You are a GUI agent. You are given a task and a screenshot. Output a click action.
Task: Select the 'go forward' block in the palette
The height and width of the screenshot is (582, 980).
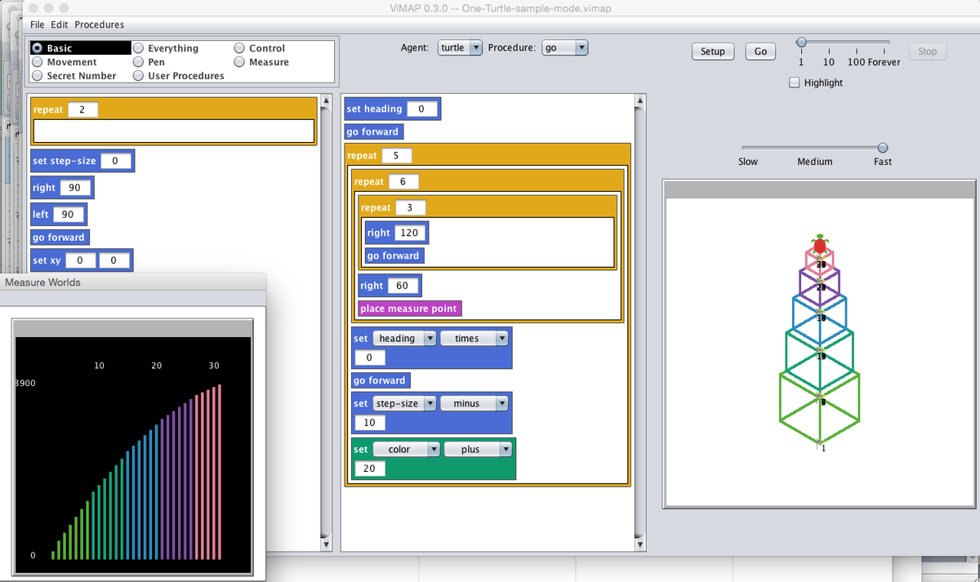pos(59,238)
